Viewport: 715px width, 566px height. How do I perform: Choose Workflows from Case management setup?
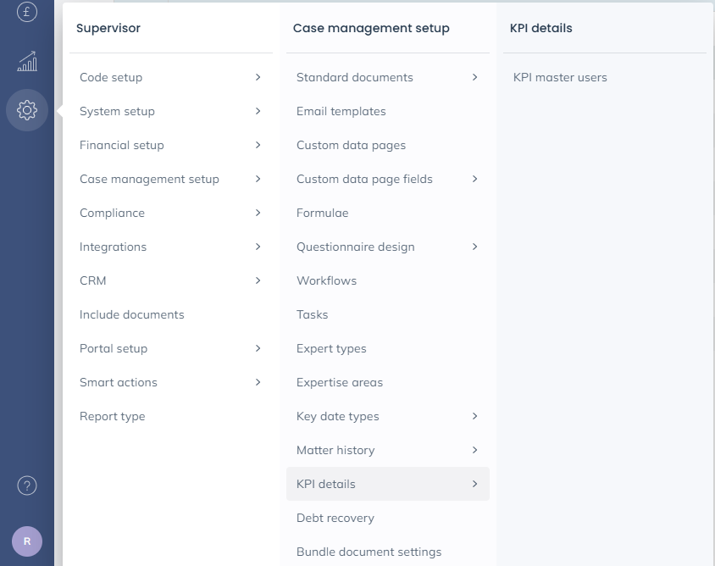326,280
